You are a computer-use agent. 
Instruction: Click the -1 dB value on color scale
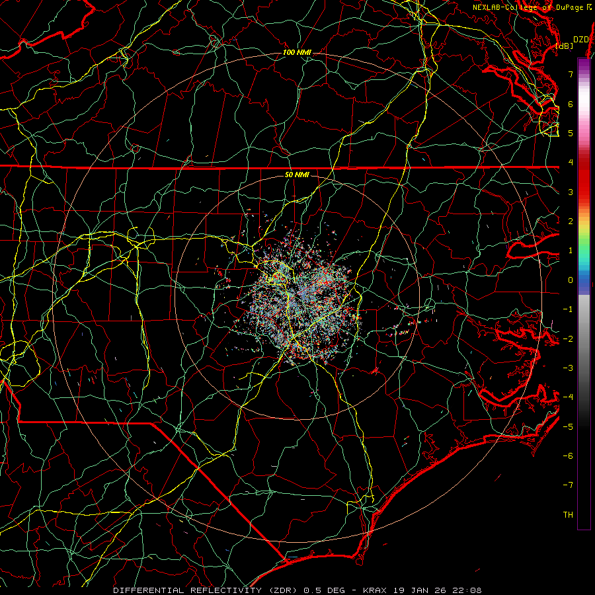568,309
